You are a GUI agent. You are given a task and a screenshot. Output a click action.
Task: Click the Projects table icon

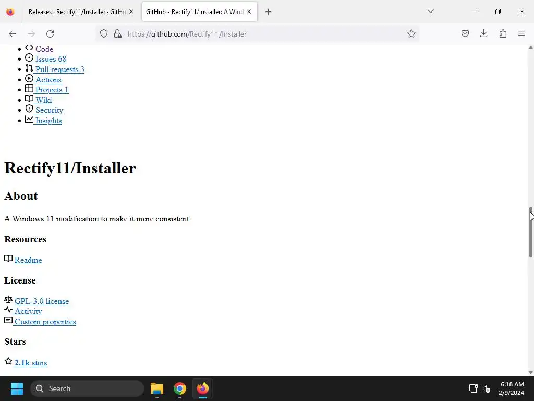[x=29, y=89]
